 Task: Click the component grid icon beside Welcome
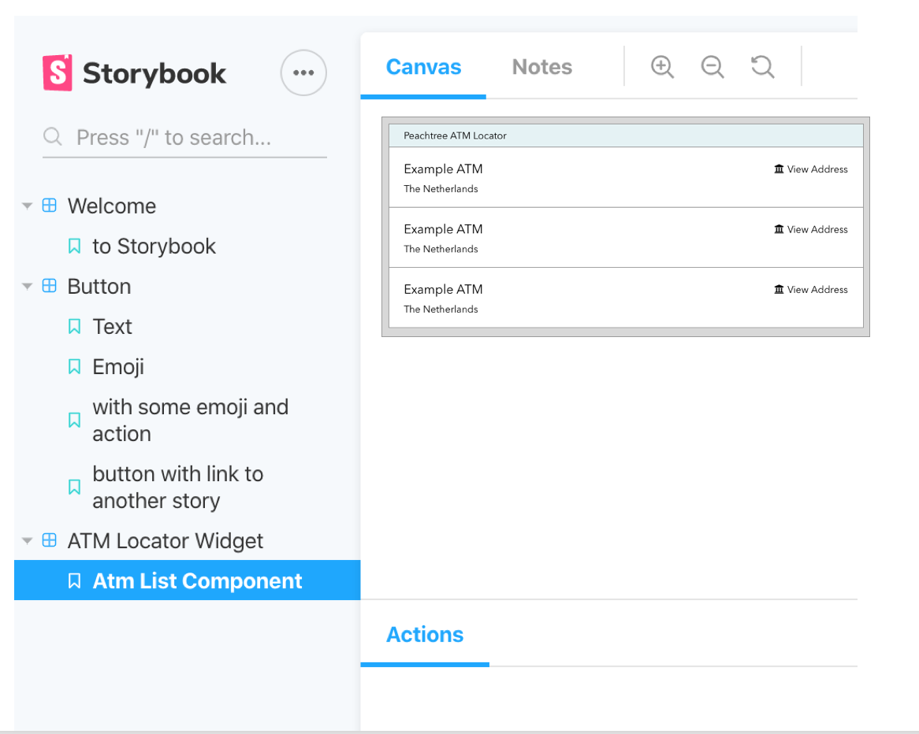point(49,206)
